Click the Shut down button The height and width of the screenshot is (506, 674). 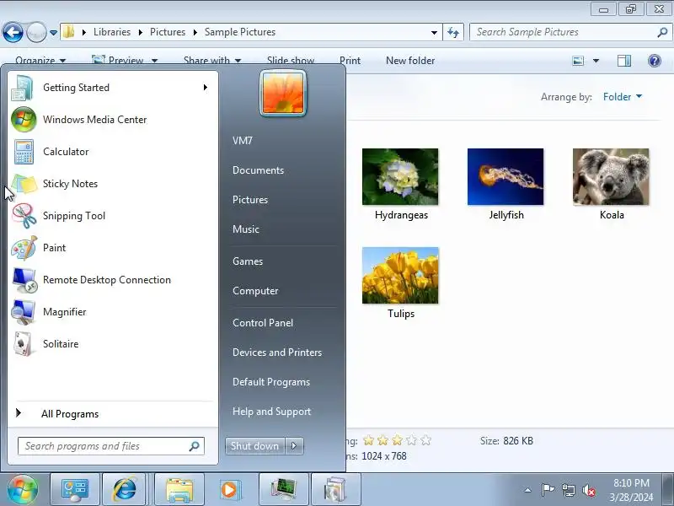click(x=255, y=446)
